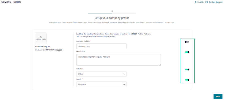Open the Industry dropdown
Screen dimensions: 225x101
(x=101, y=74)
